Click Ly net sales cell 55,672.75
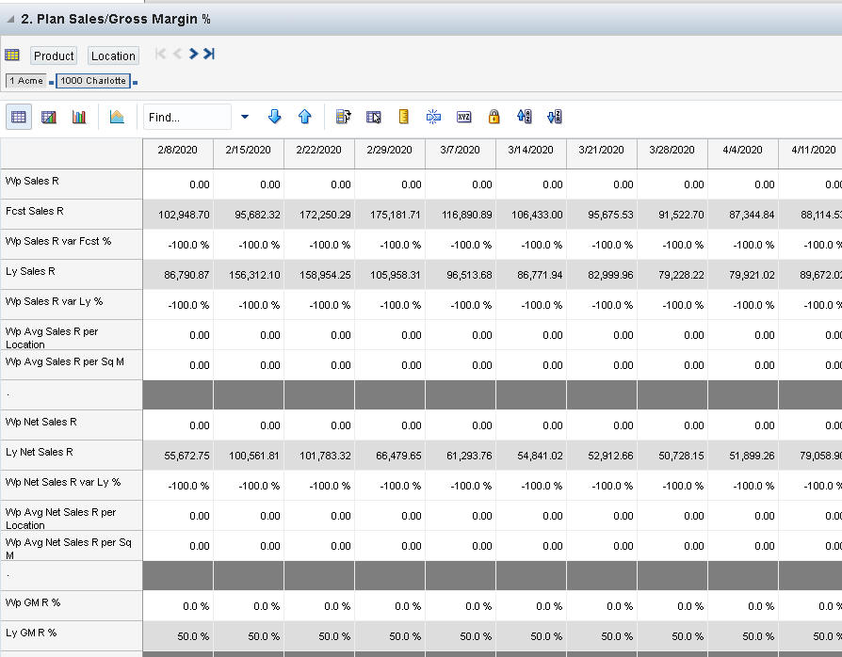 [178, 456]
